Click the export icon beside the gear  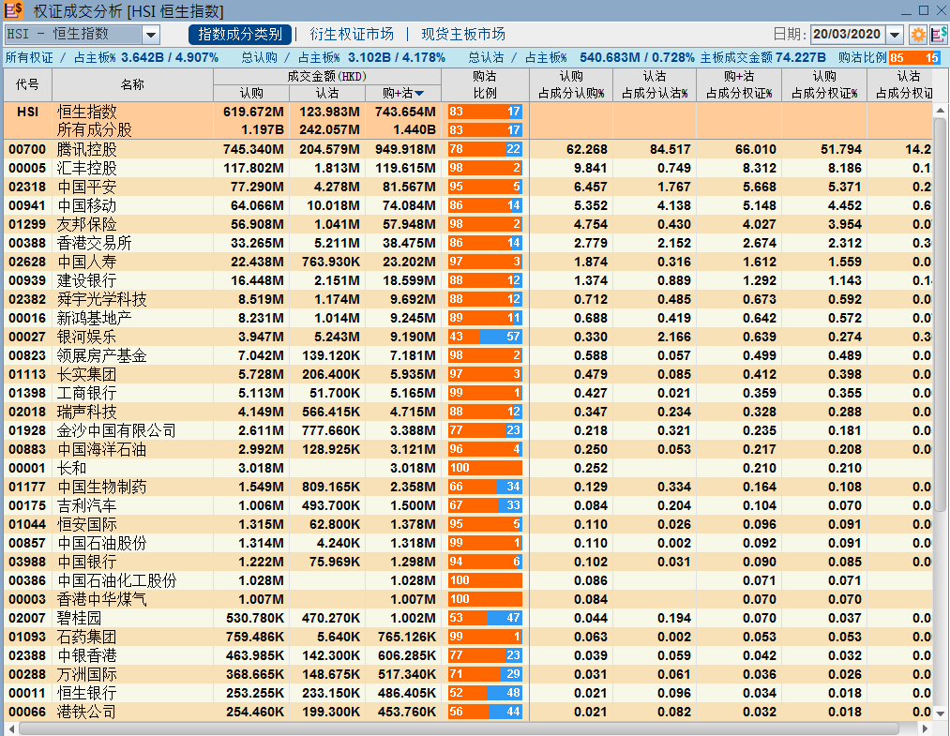938,35
